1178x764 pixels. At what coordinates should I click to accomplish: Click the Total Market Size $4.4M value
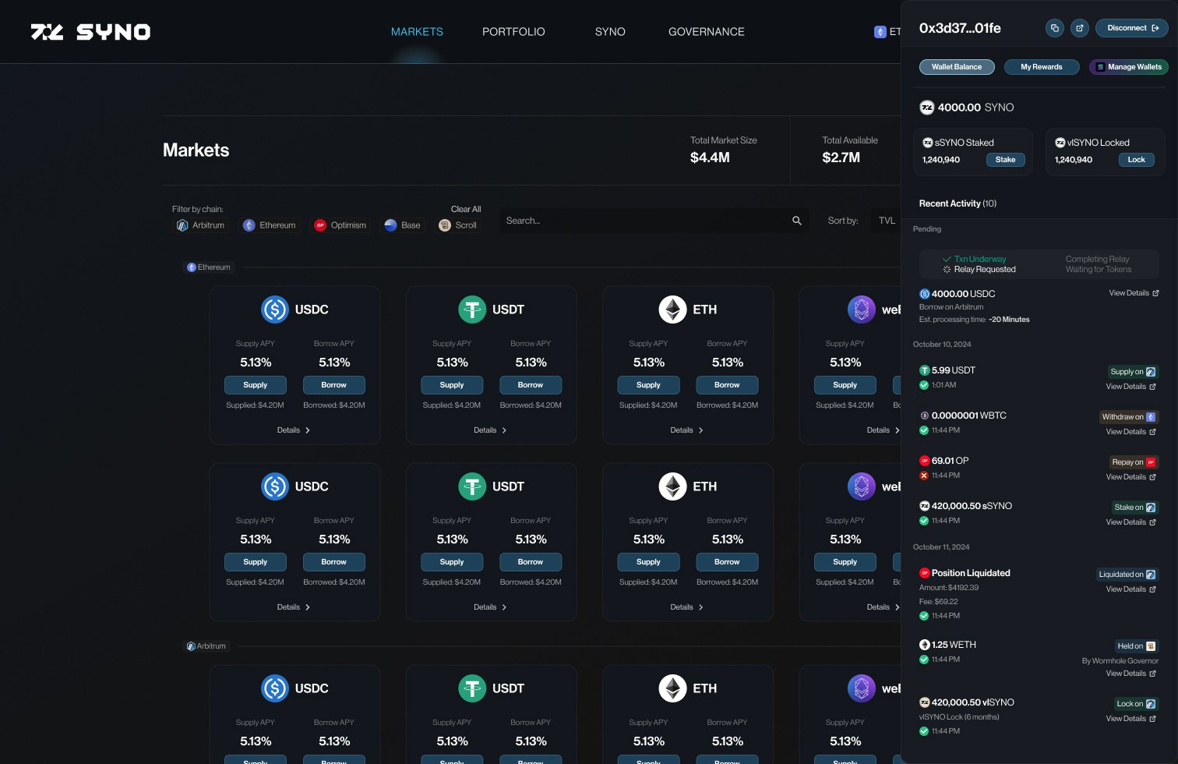[710, 157]
